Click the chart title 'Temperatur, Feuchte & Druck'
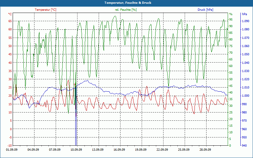 [128, 3]
